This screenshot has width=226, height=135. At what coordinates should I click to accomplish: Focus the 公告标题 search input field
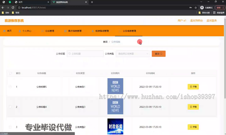coord(85,54)
